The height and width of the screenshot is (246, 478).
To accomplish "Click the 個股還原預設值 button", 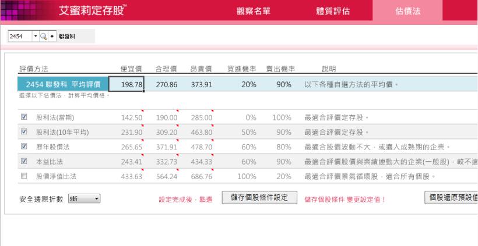I will click(x=451, y=198).
